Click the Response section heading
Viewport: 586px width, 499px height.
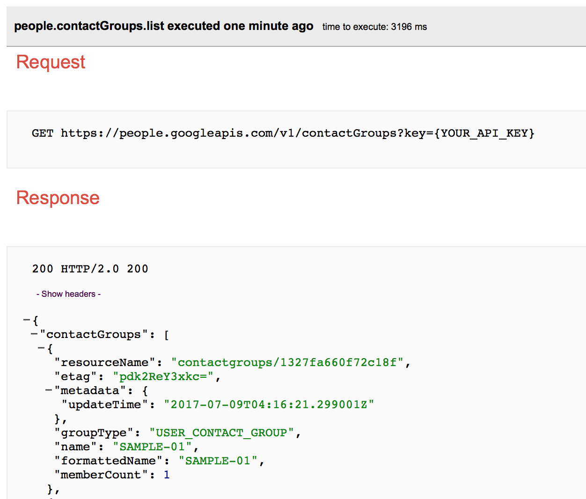58,198
